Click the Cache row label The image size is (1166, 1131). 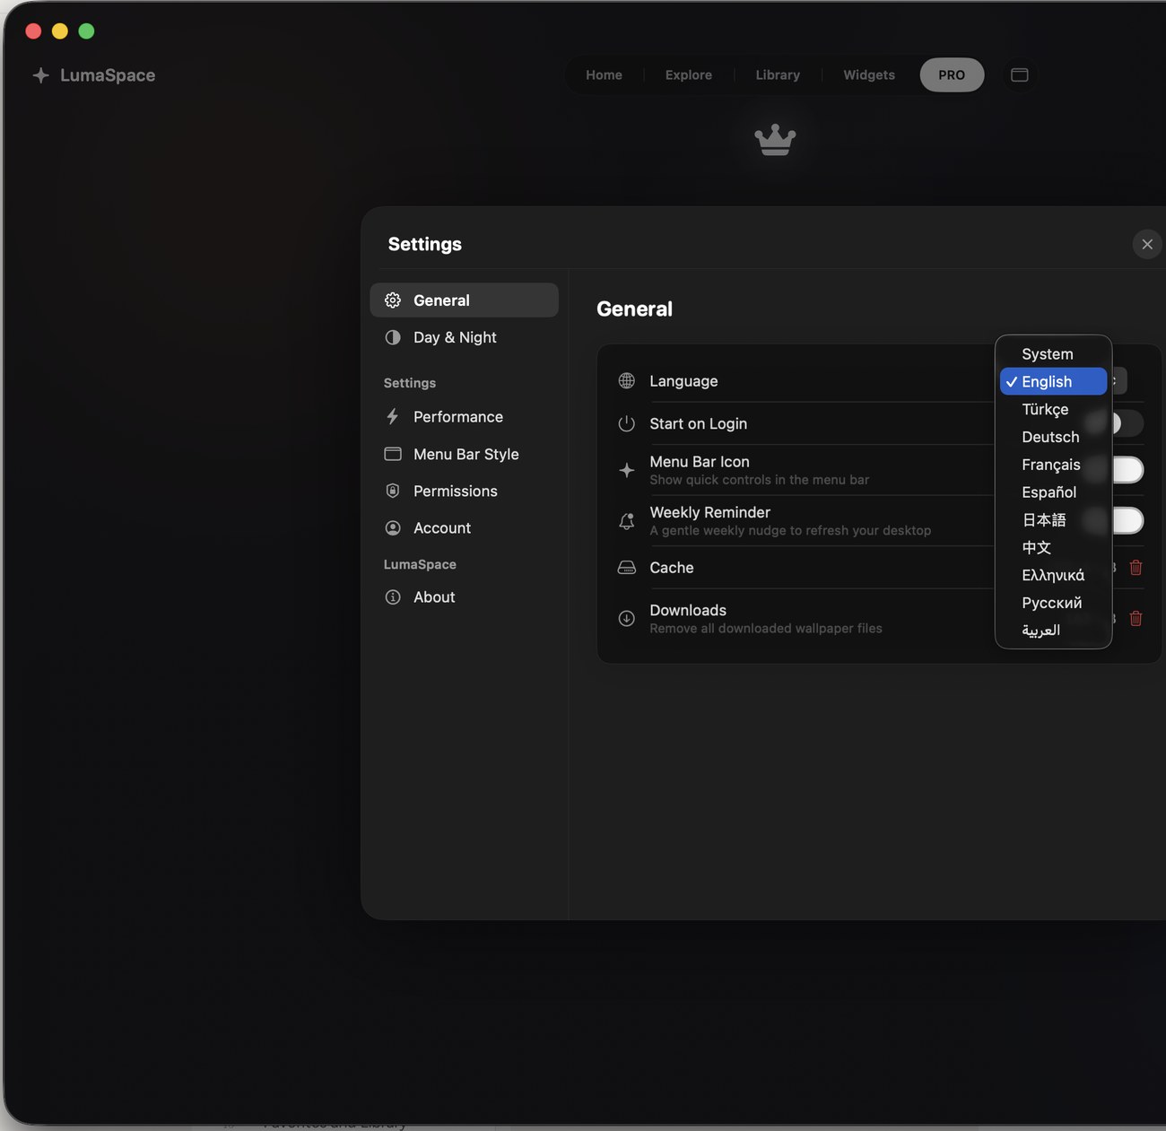(x=672, y=568)
